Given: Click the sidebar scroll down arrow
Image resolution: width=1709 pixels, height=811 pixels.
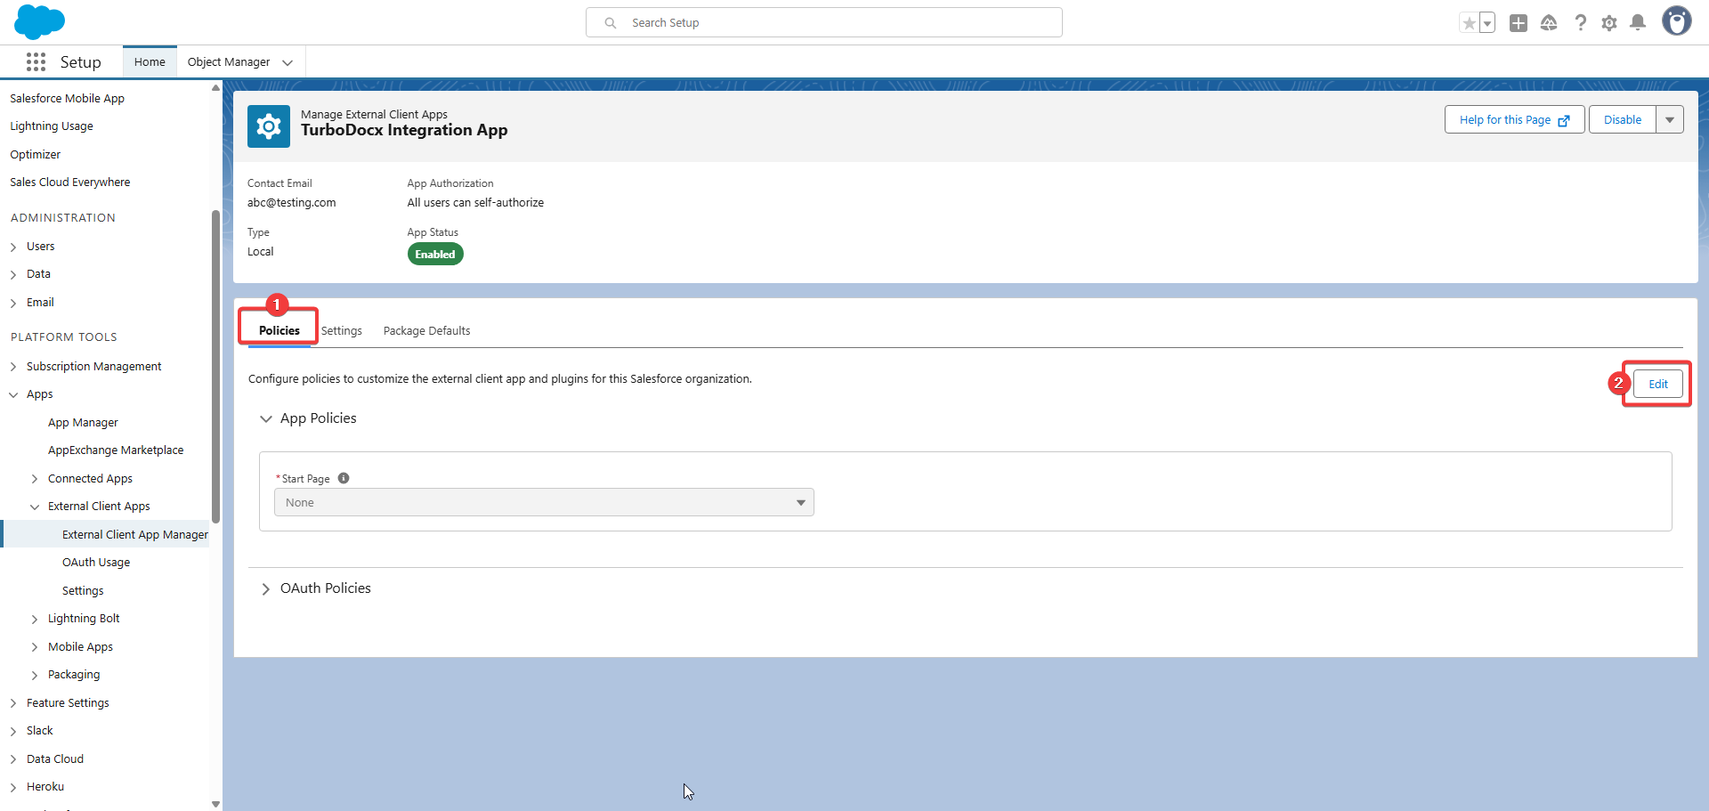Looking at the screenshot, I should click(215, 803).
